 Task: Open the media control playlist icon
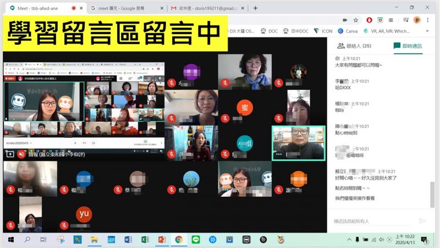coord(406,20)
